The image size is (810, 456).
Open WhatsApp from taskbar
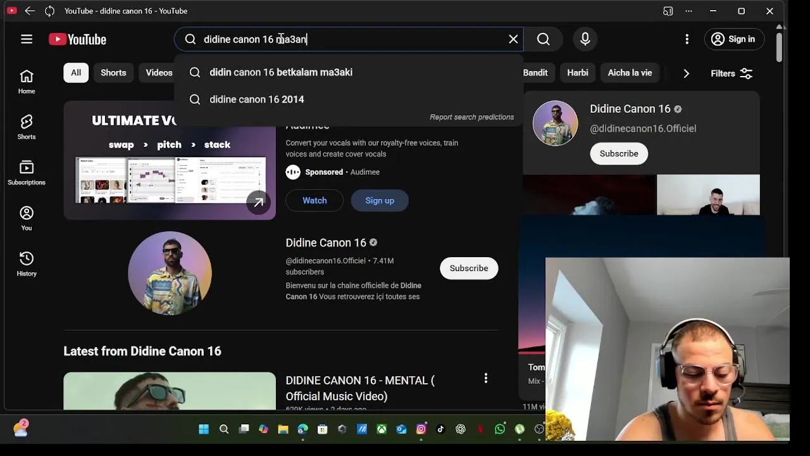pos(501,429)
